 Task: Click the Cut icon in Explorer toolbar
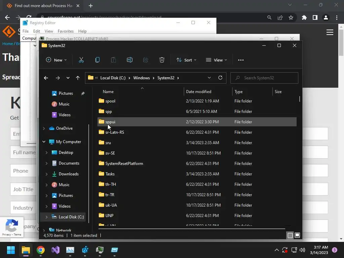[81, 60]
